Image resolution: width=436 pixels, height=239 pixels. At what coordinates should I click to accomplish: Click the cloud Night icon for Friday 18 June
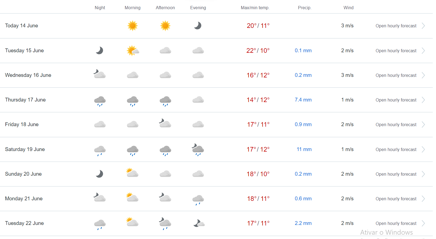(x=100, y=125)
